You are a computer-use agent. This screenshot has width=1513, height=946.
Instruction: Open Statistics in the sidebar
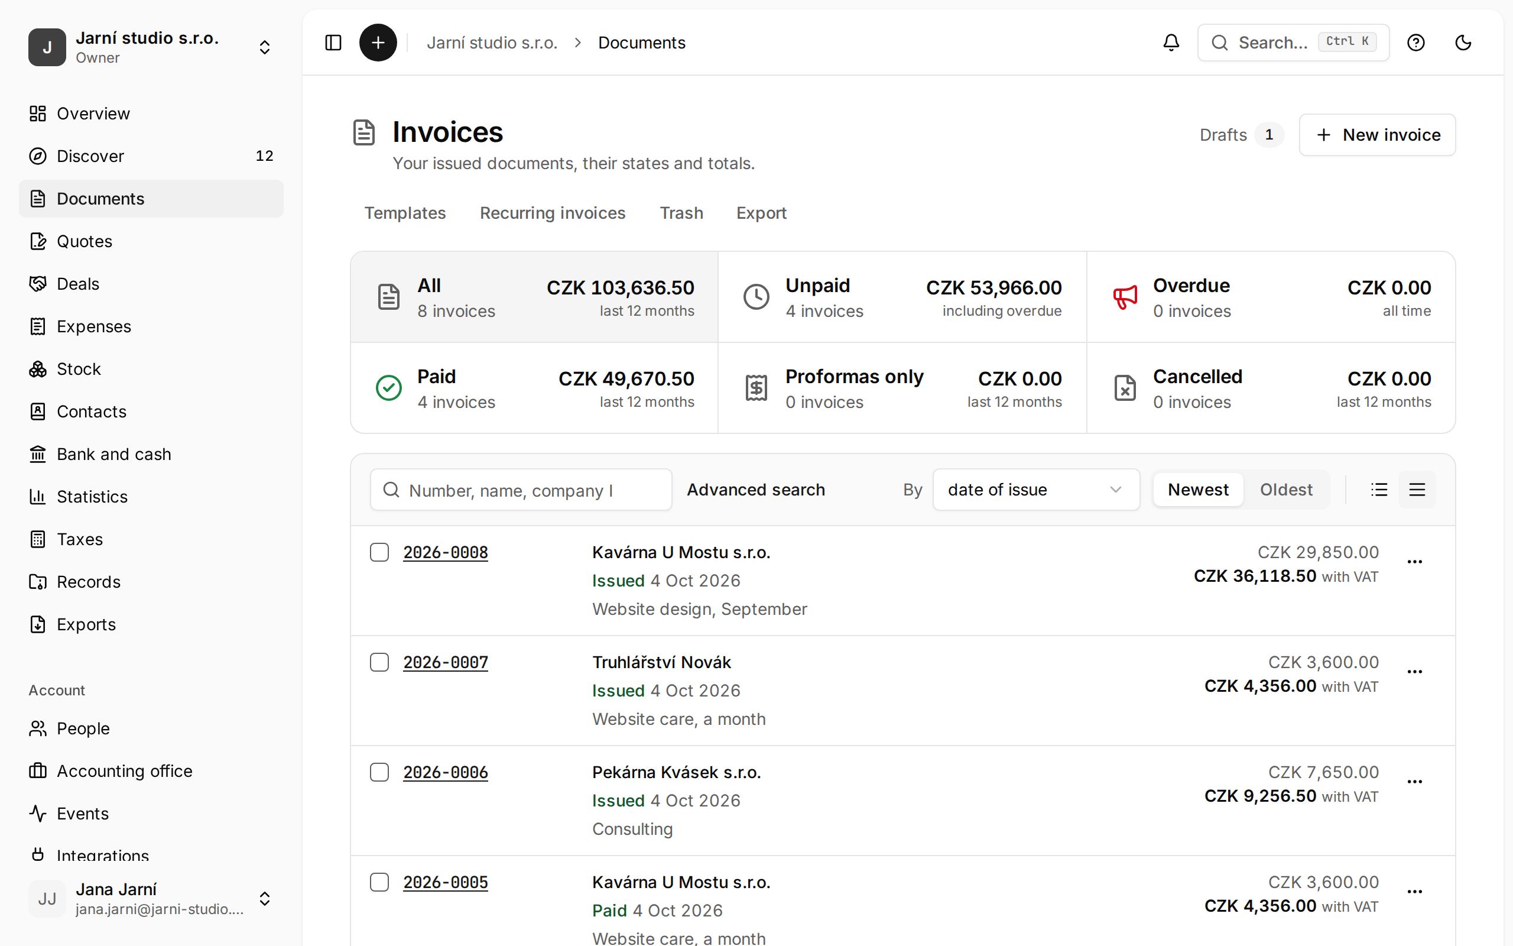pyautogui.click(x=151, y=497)
